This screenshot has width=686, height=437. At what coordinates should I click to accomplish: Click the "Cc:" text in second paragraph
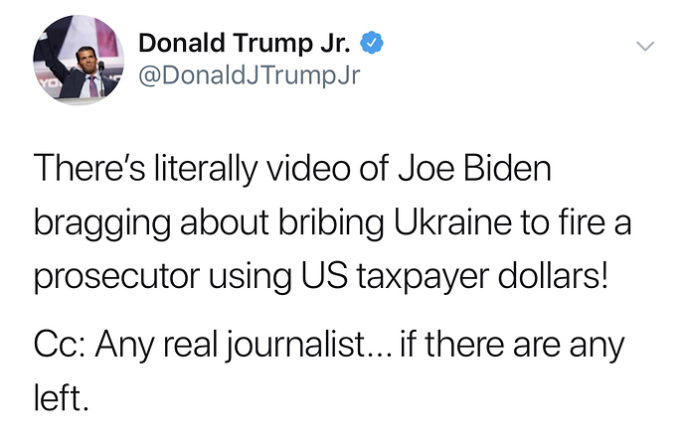[64, 346]
